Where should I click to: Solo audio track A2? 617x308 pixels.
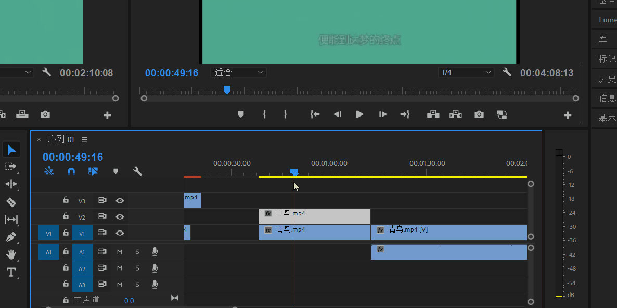137,268
